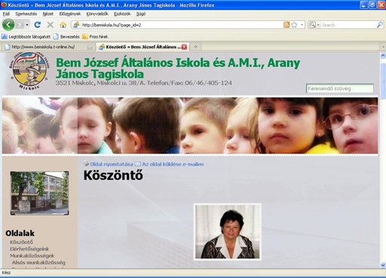Click the search magnifier icon
386x278 pixels.
tap(380, 25)
